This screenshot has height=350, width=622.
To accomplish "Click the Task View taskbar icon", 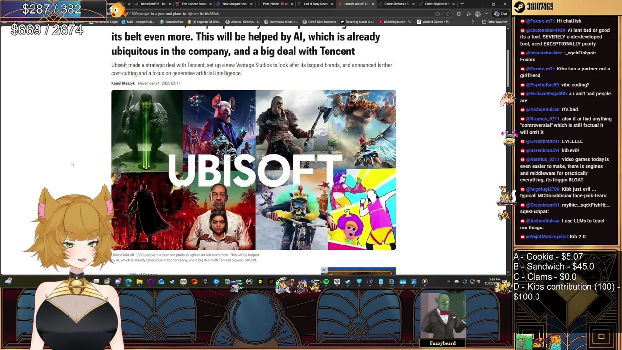I will (x=96, y=281).
